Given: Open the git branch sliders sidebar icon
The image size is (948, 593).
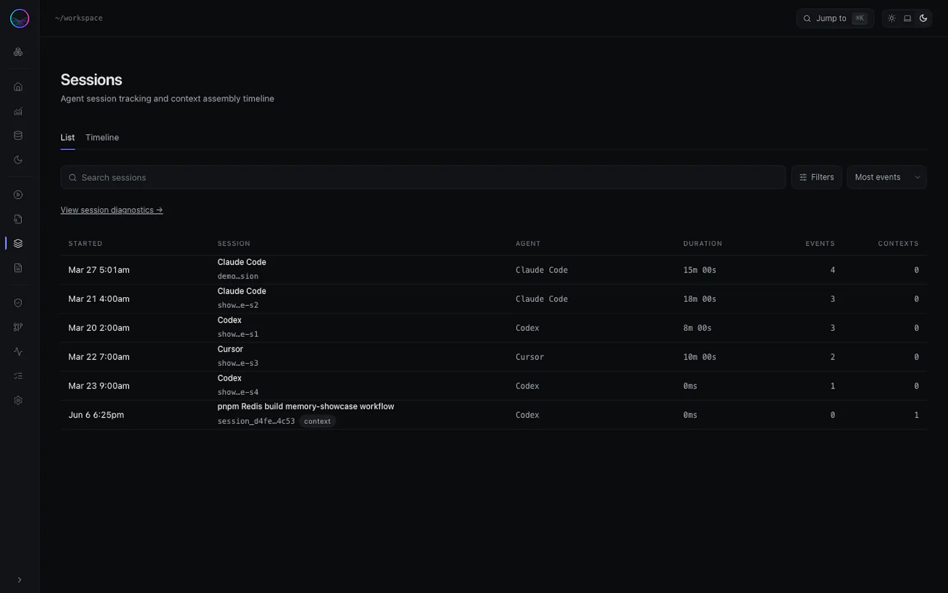Looking at the screenshot, I should coord(18,327).
